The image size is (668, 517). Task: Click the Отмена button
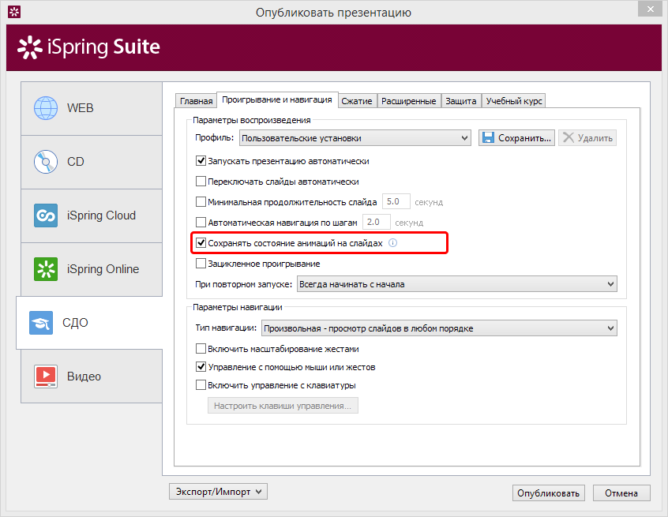coord(621,493)
